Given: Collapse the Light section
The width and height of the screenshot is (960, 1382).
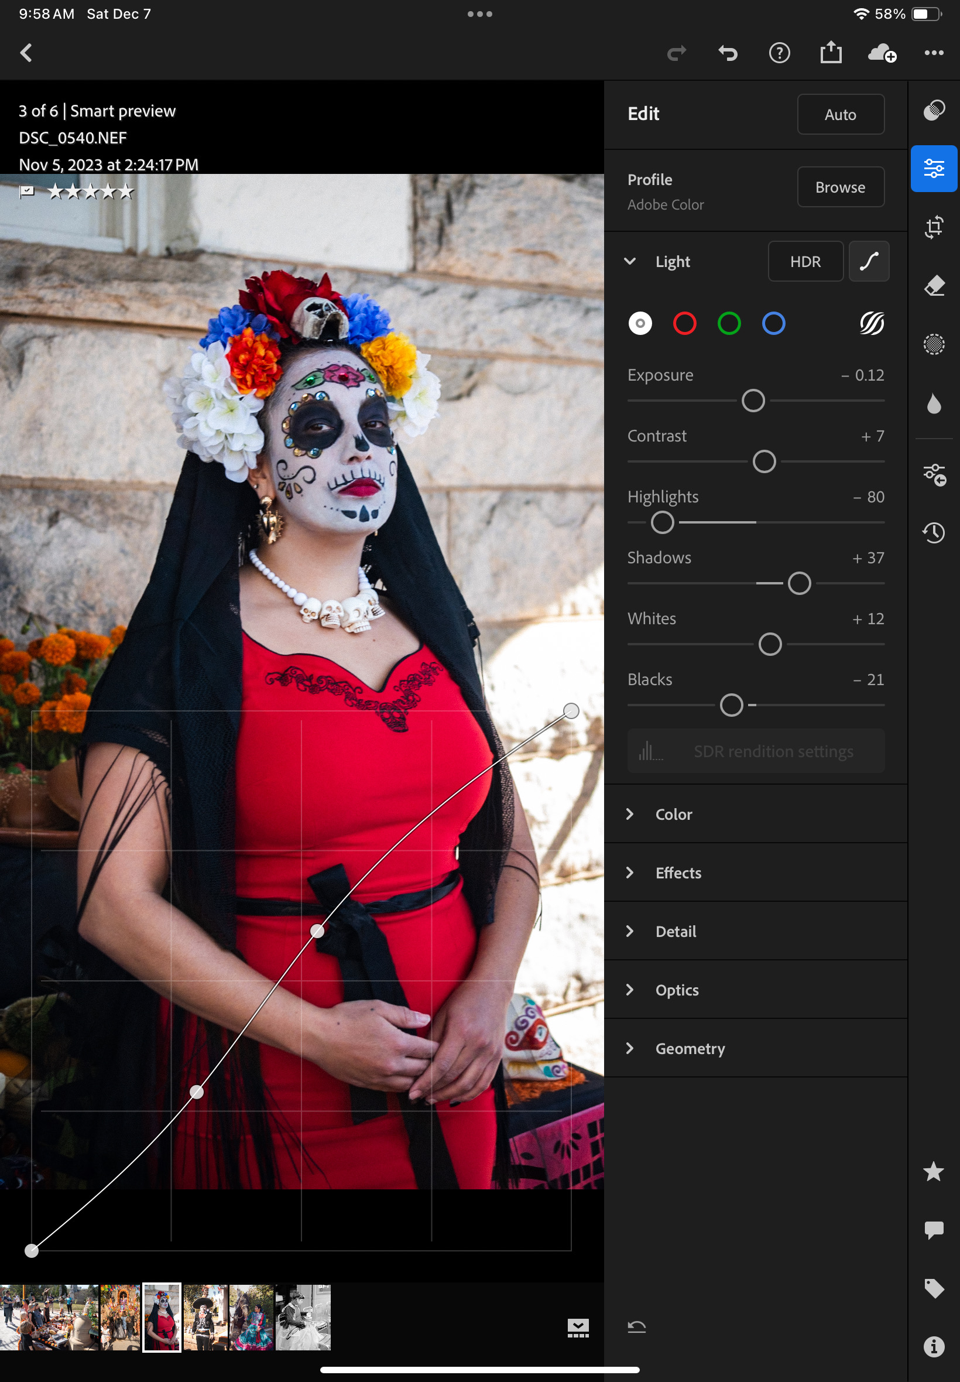Looking at the screenshot, I should point(630,261).
